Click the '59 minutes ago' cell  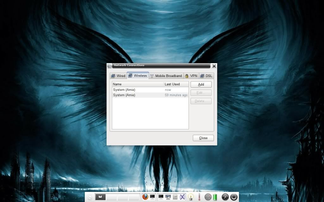coord(176,95)
